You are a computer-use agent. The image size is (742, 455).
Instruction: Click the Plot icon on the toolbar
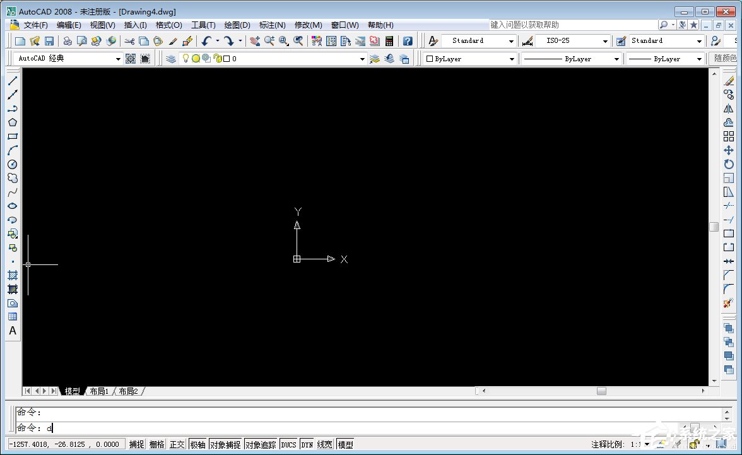click(67, 40)
